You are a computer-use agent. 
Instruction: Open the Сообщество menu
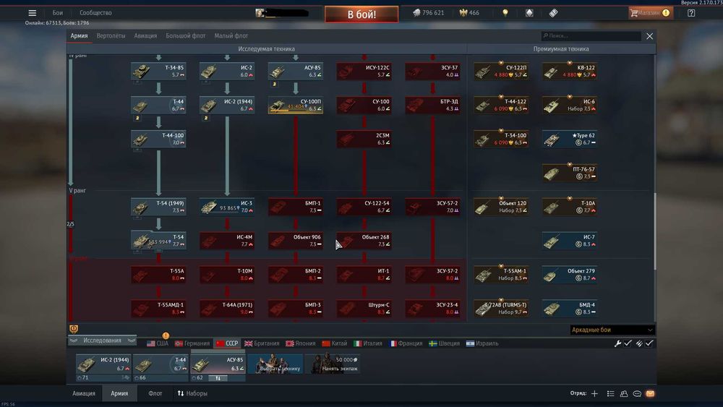95,13
